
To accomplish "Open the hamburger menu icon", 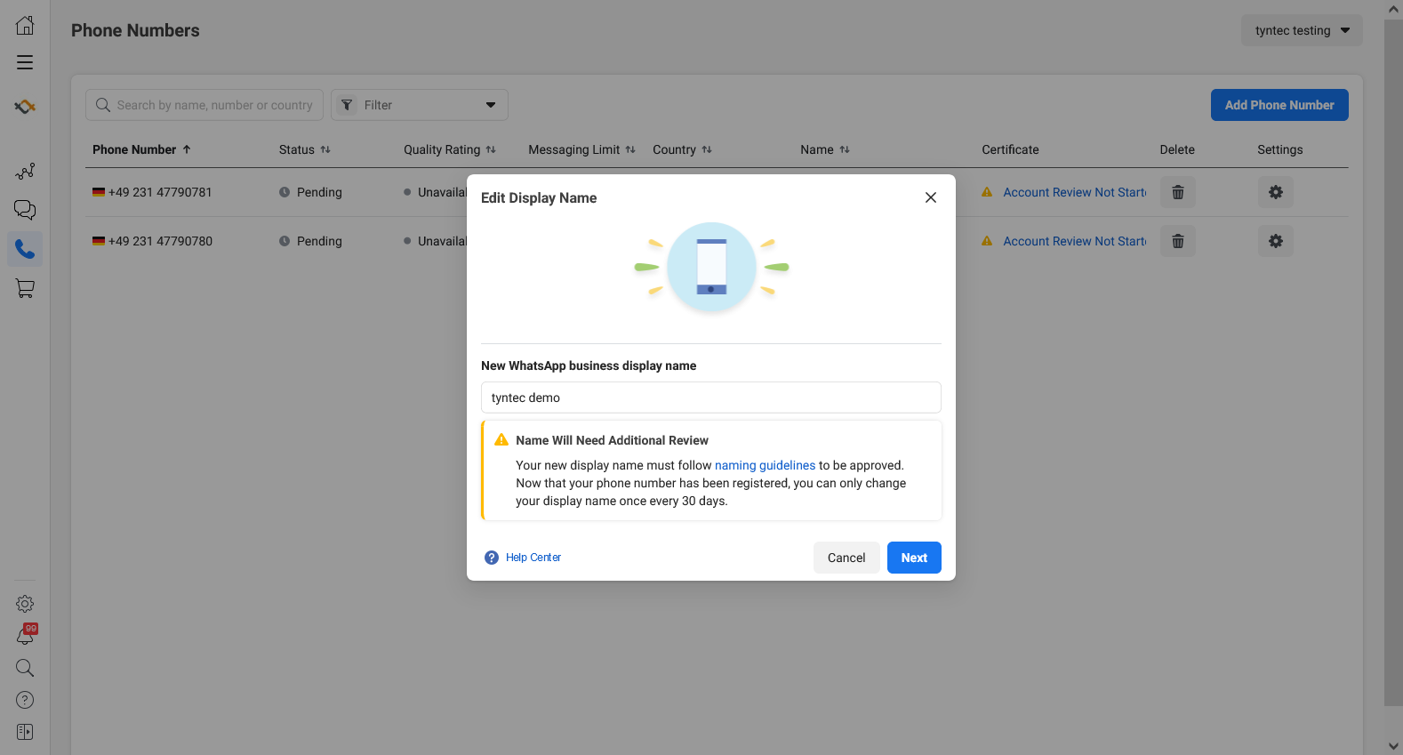I will coord(25,62).
